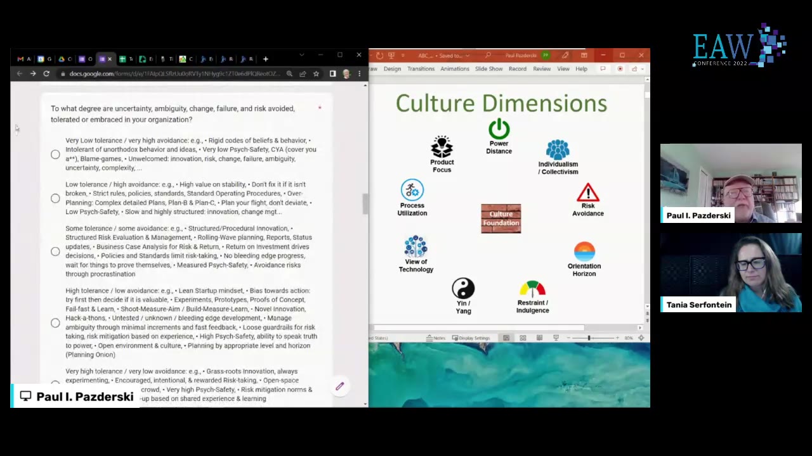
Task: Open a new browser tab with the plus button
Action: [265, 59]
